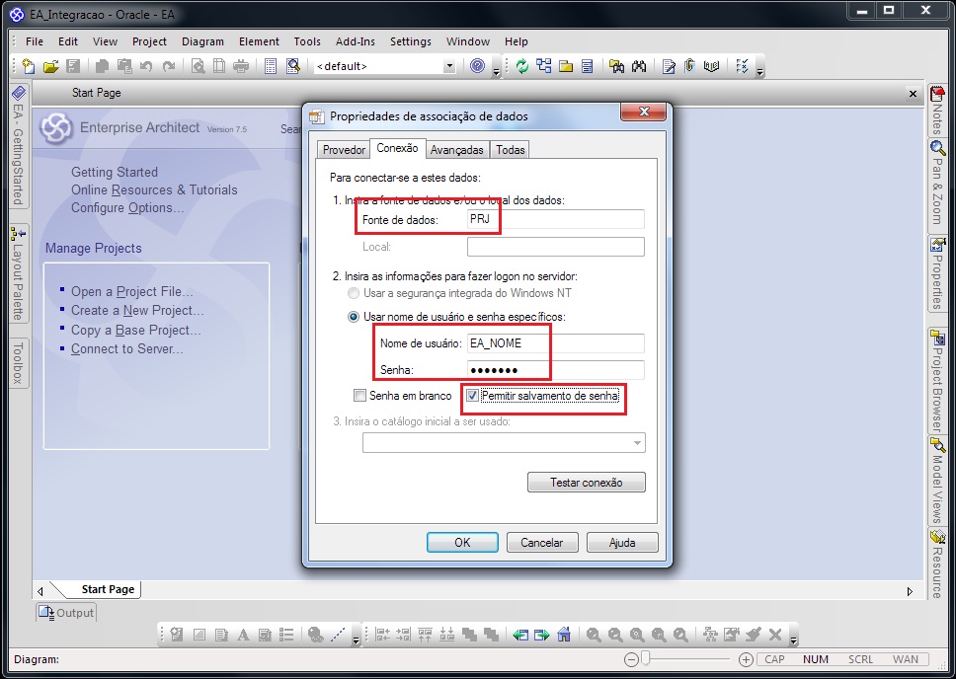Image resolution: width=956 pixels, height=679 pixels.
Task: Open the Model Views side panel
Action: [x=937, y=481]
